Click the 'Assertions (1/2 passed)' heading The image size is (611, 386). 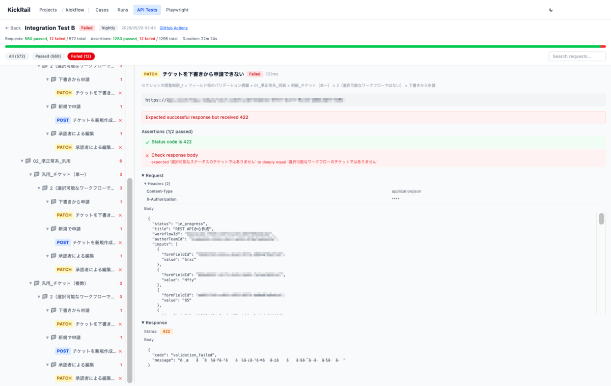(166, 131)
